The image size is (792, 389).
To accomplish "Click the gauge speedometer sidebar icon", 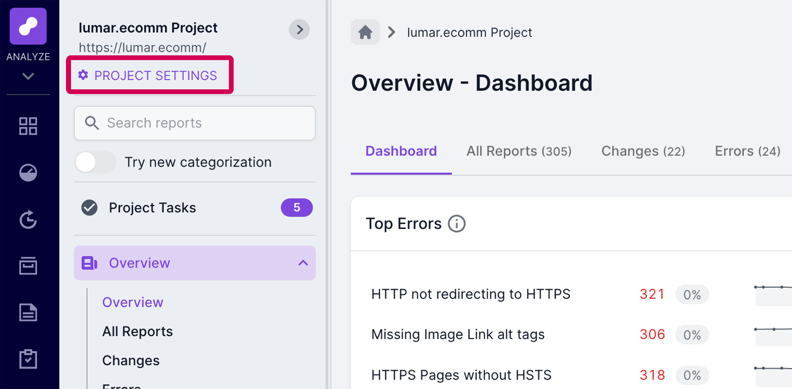I will click(28, 173).
